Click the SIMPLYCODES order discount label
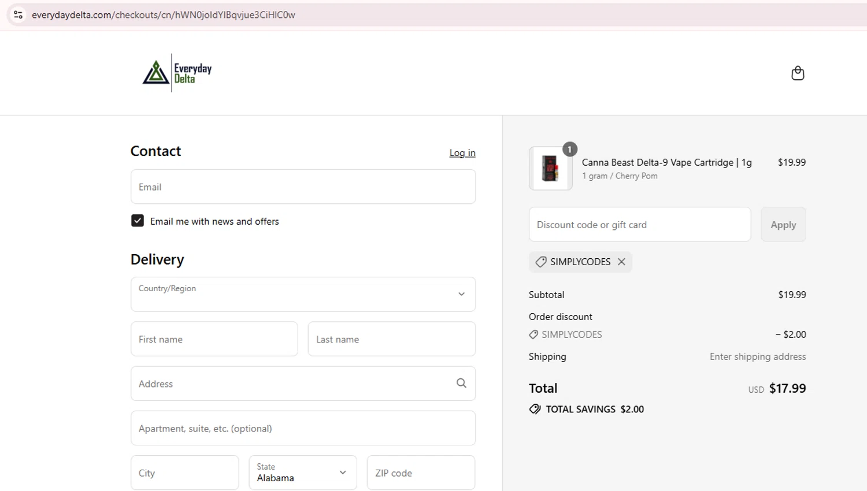The image size is (867, 491). (572, 334)
